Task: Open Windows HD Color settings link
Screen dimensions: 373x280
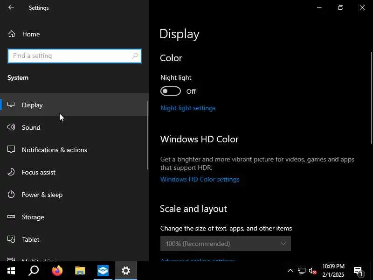Action: click(200, 179)
